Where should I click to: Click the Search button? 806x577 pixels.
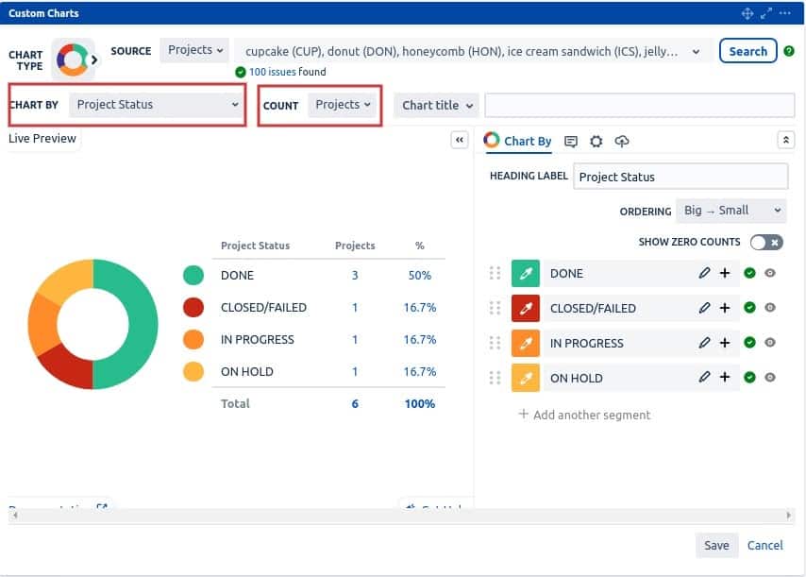tap(747, 51)
